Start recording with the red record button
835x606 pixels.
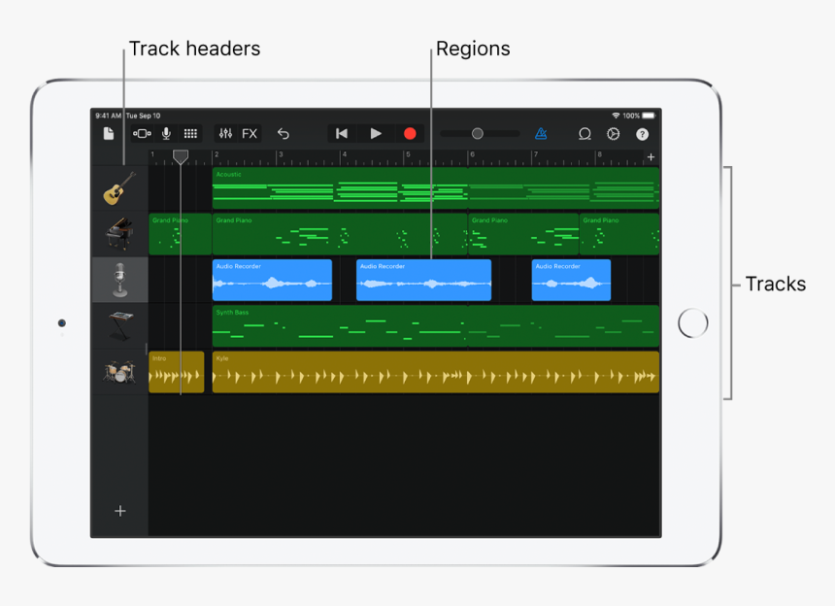pos(410,133)
